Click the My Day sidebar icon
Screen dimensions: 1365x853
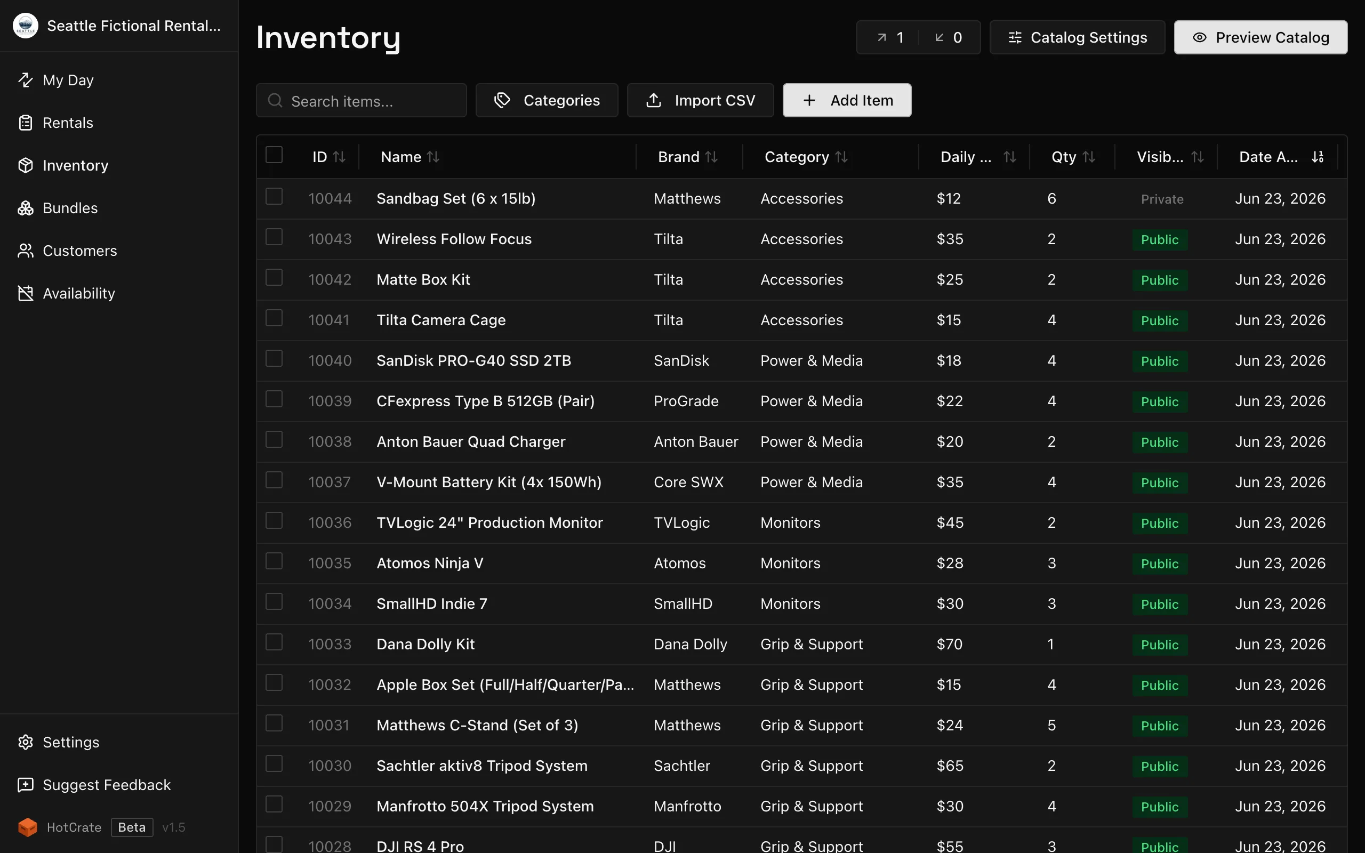click(26, 80)
